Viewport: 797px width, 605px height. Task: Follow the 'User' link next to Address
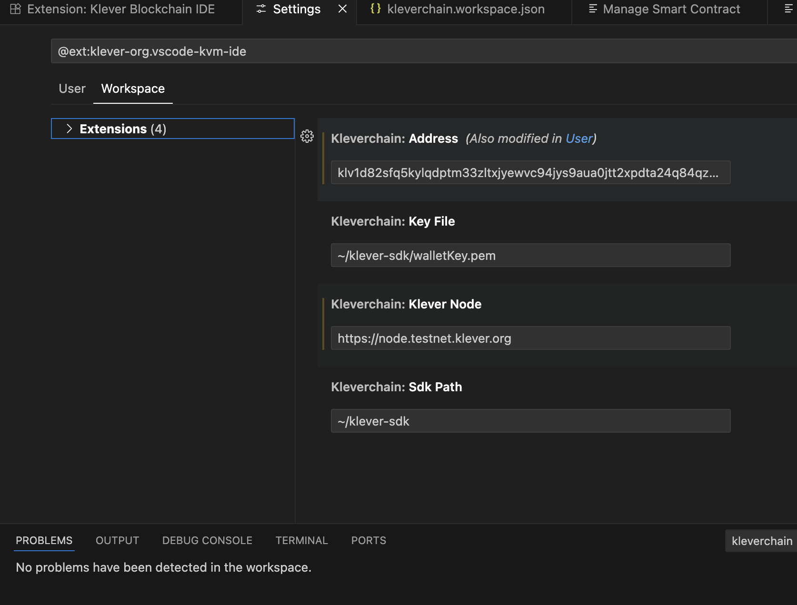[x=578, y=139]
